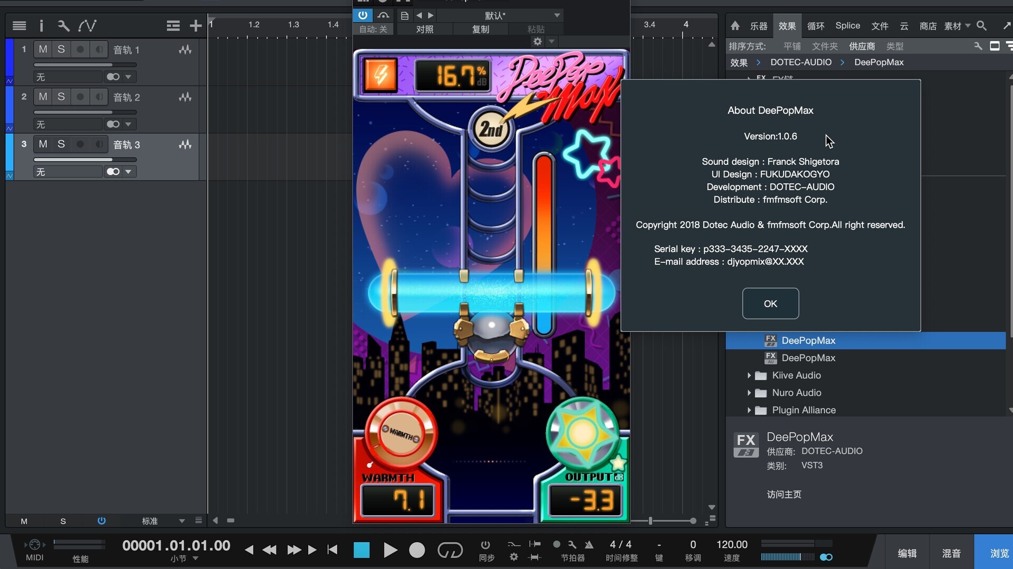This screenshot has height=569, width=1013.
Task: Add a new track with plus icon
Action: pos(196,25)
